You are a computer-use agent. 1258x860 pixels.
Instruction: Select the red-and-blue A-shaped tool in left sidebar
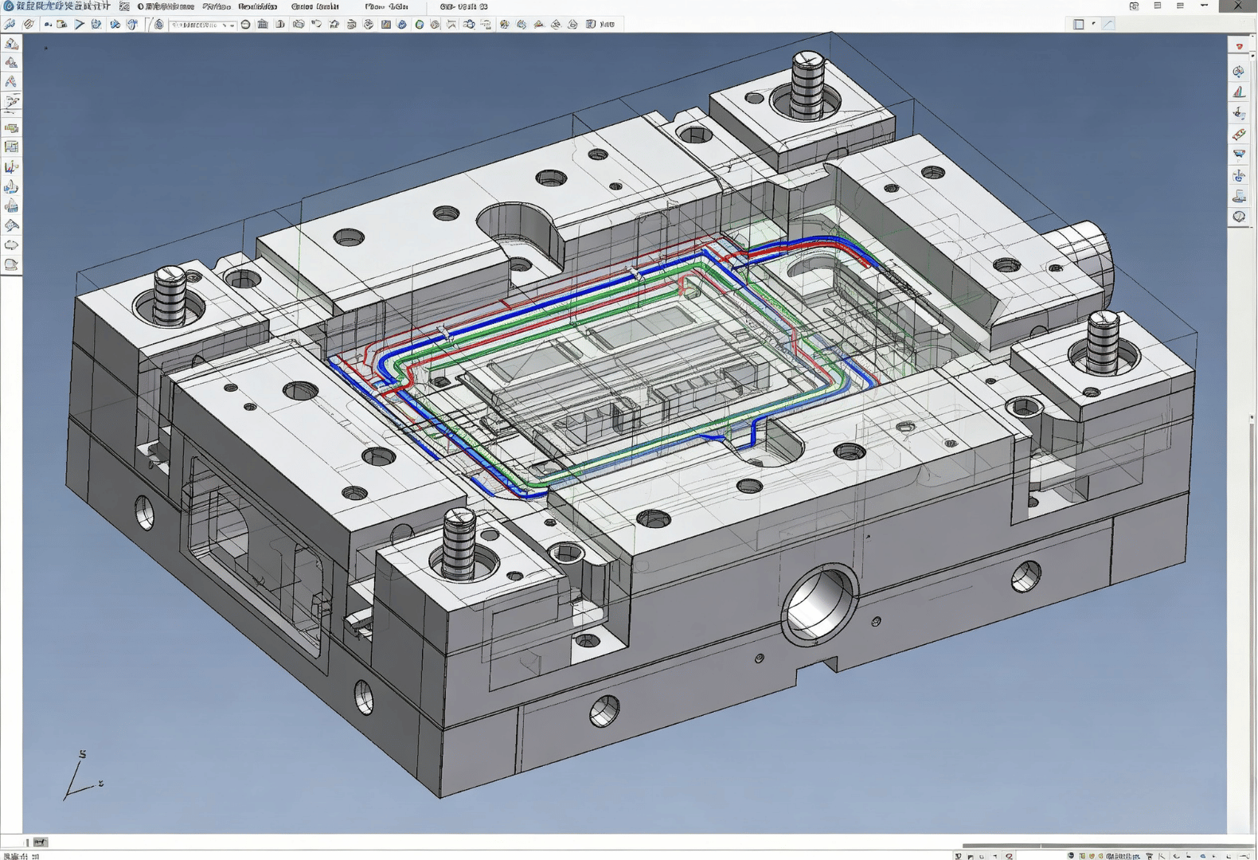[11, 82]
